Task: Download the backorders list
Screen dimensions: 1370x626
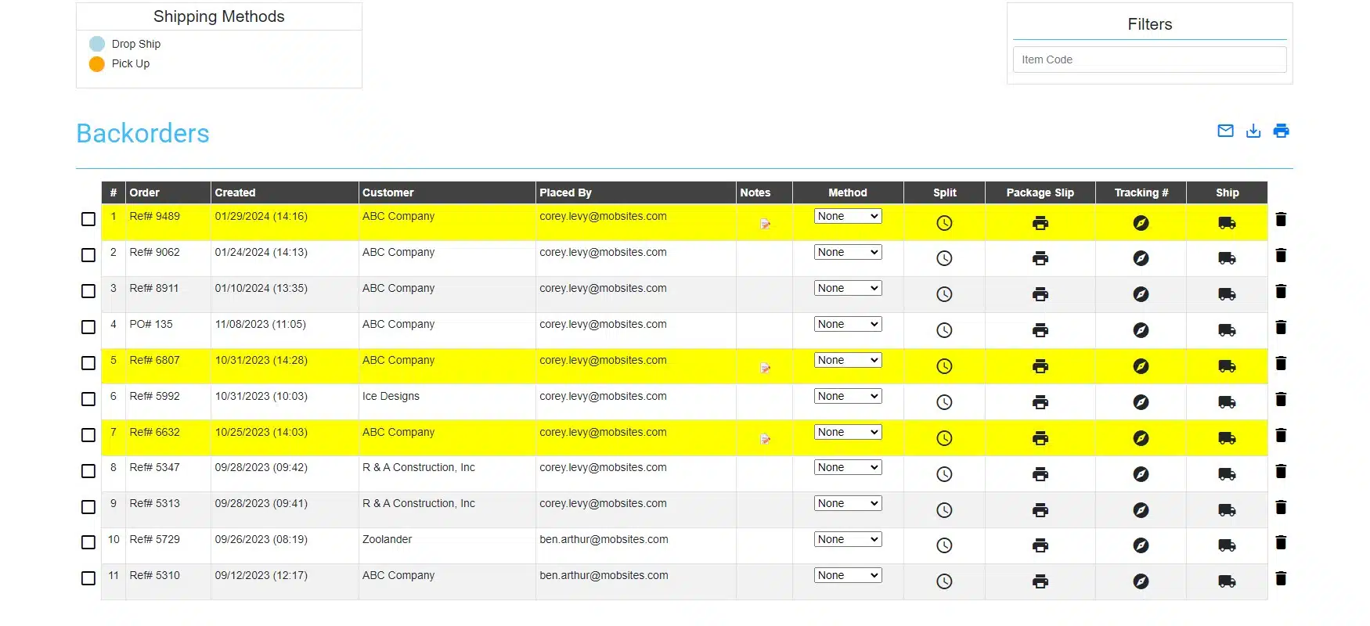Action: 1253,131
